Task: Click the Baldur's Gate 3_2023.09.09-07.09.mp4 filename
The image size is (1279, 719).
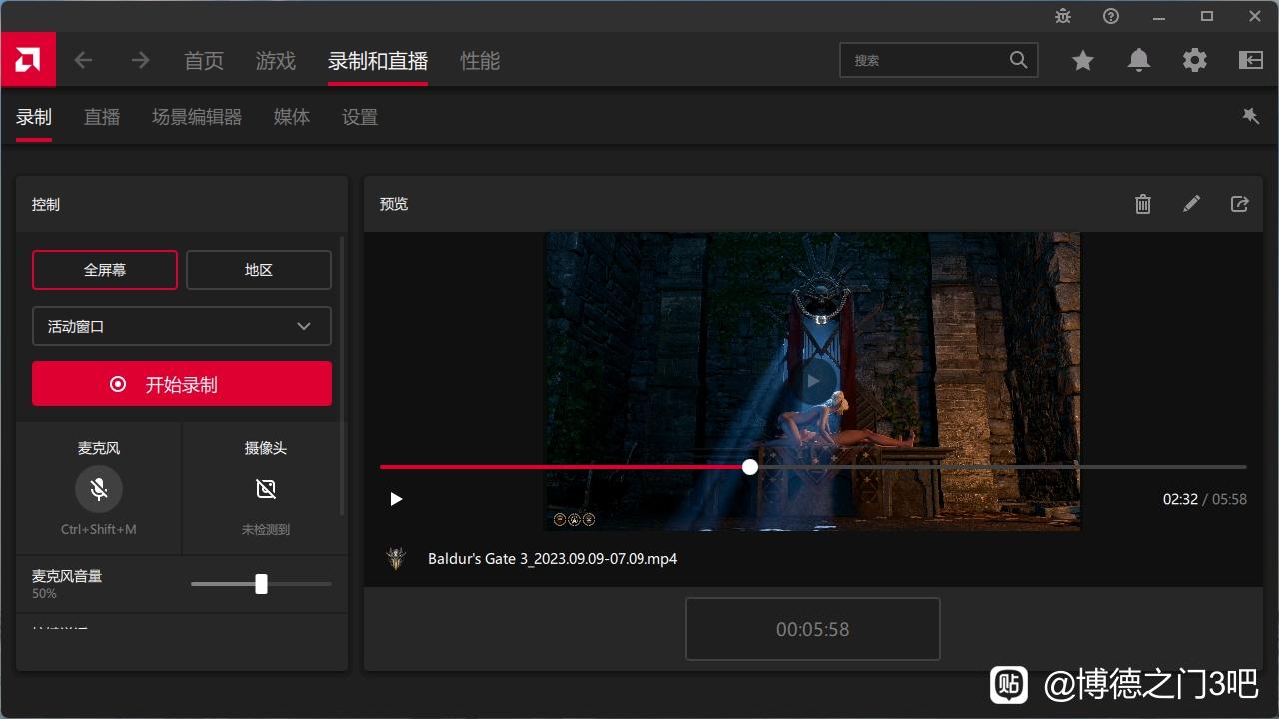Action: pyautogui.click(x=553, y=559)
